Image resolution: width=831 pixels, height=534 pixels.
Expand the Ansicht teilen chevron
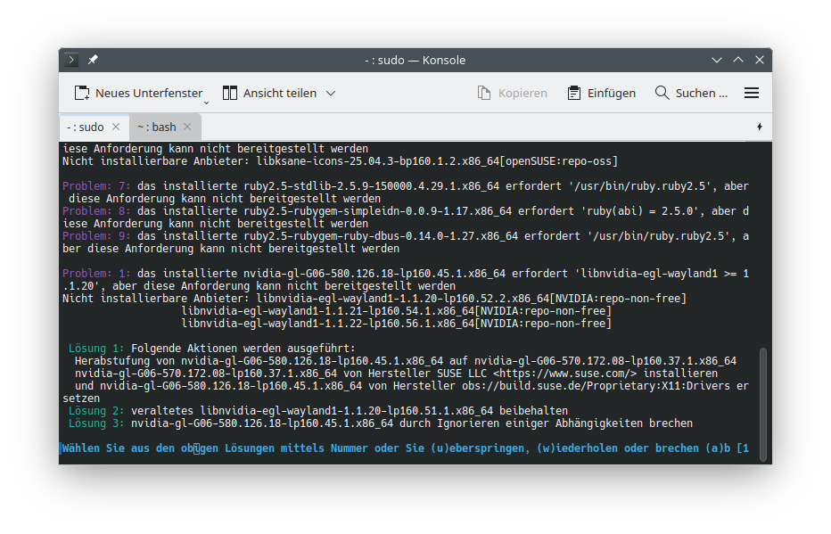click(x=331, y=93)
